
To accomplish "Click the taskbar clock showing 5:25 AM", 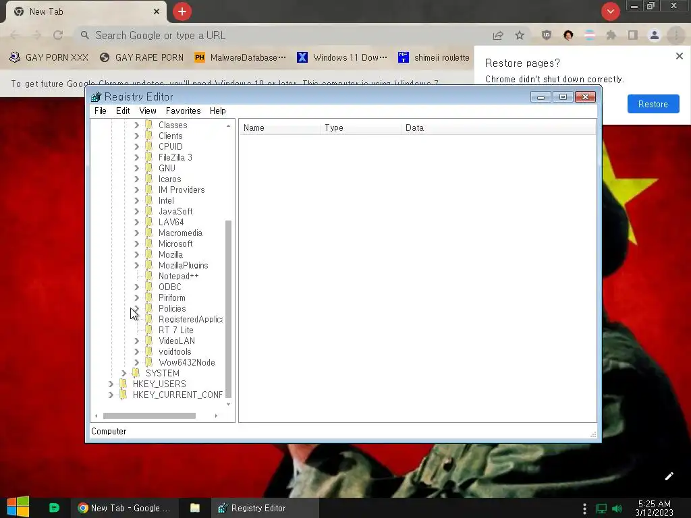I will [655, 508].
